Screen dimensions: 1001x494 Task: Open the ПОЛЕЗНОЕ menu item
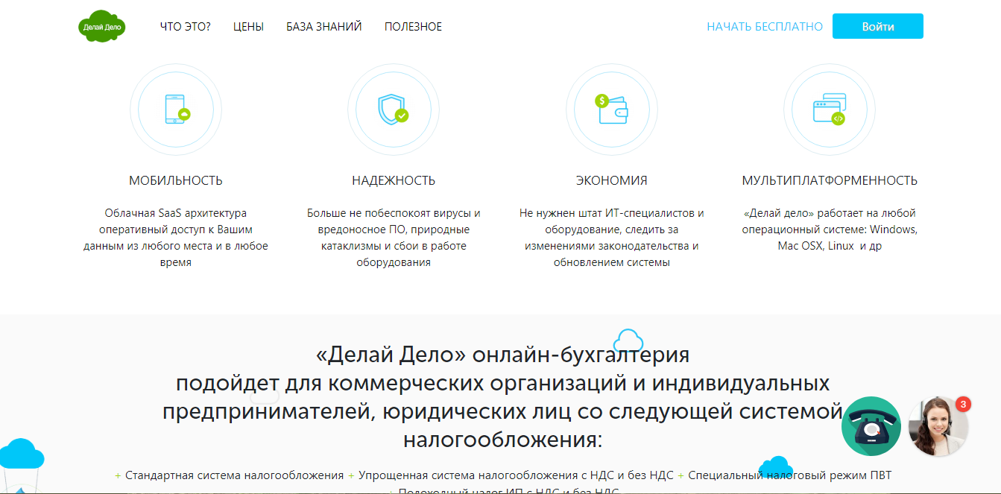(x=414, y=26)
